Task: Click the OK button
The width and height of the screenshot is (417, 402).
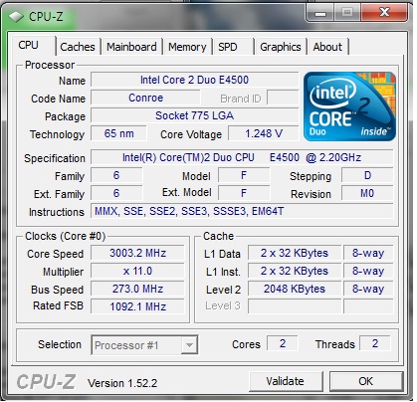Action: (x=366, y=381)
